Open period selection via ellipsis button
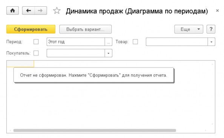The image size is (224, 138). pyautogui.click(x=109, y=42)
